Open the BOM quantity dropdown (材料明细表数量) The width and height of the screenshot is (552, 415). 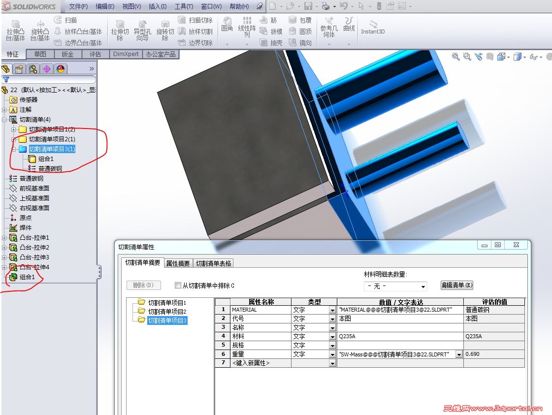point(423,287)
